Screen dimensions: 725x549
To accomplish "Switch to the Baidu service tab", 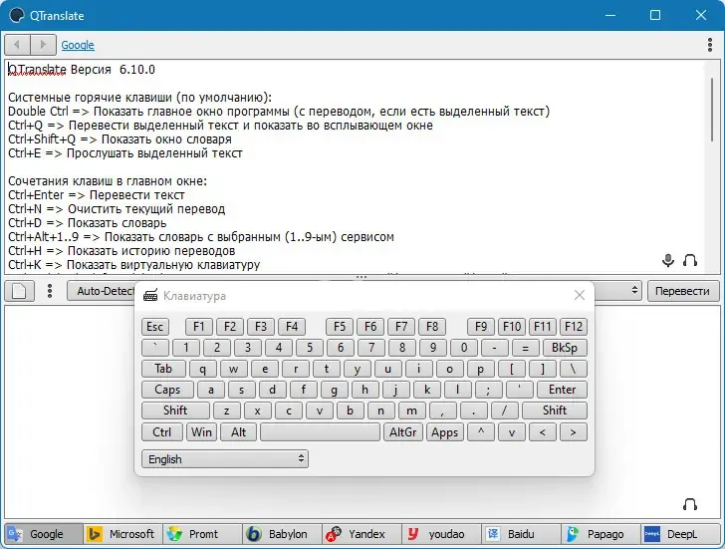I will pos(521,534).
